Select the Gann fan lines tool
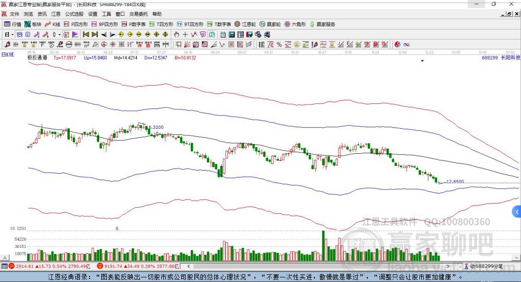 [187, 45]
